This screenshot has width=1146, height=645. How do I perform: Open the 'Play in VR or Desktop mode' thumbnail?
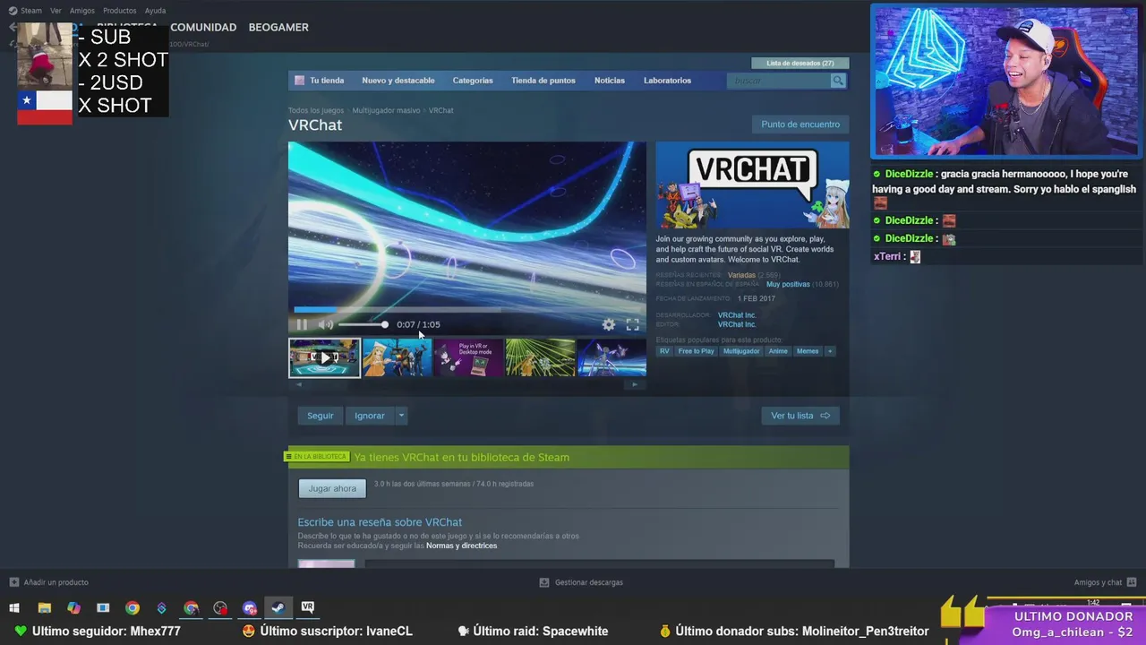click(x=468, y=357)
